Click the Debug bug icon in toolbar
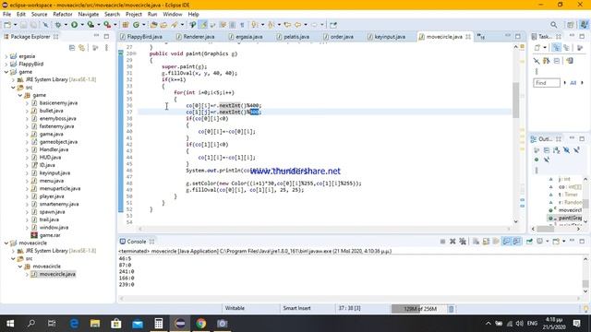The width and height of the screenshot is (591, 332). (x=58, y=25)
